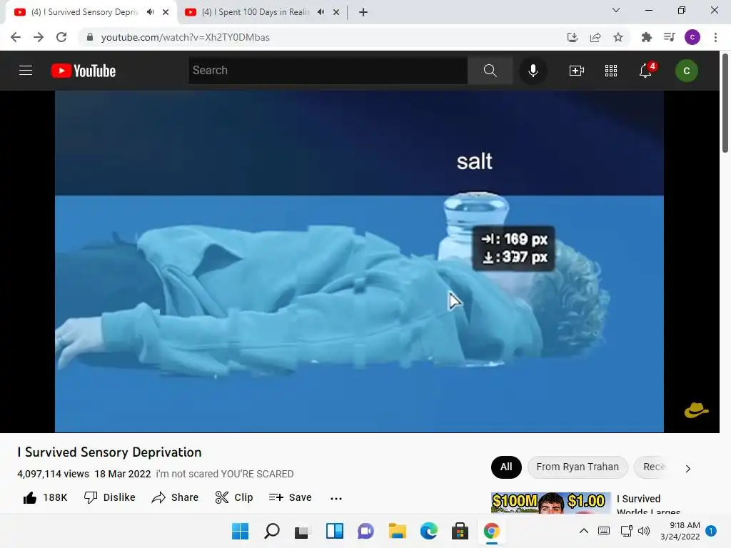Click the cowboy hat channel watermark

(696, 410)
